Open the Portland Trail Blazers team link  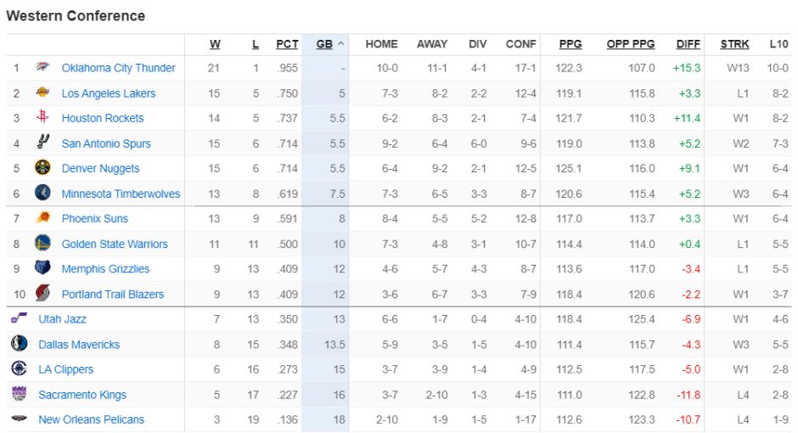(112, 295)
